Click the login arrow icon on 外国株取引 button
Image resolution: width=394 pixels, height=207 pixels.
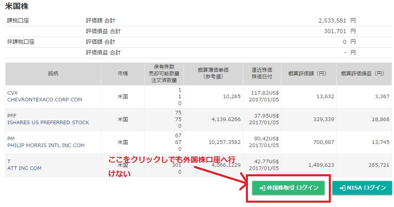[x=262, y=188]
